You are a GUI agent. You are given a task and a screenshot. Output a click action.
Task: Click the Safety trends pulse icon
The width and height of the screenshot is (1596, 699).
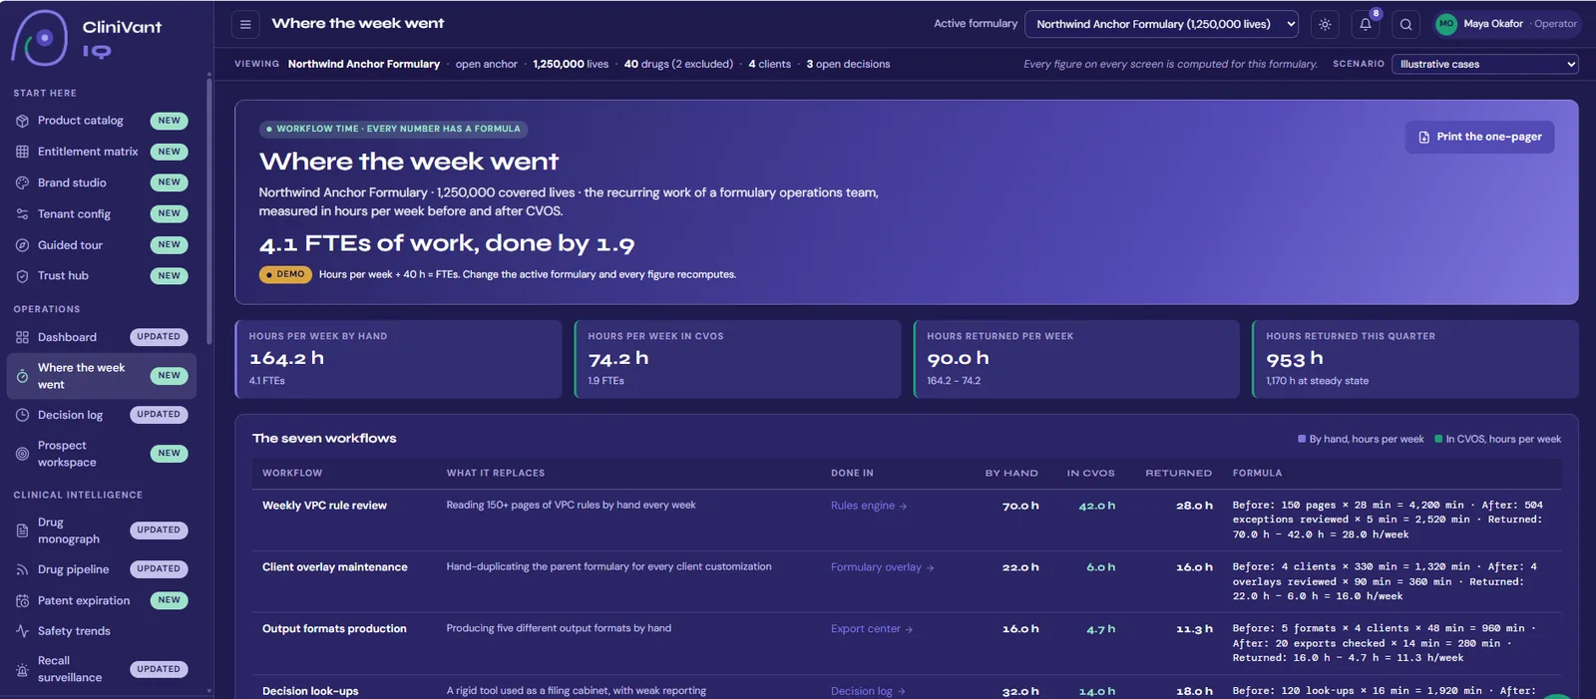click(x=22, y=631)
